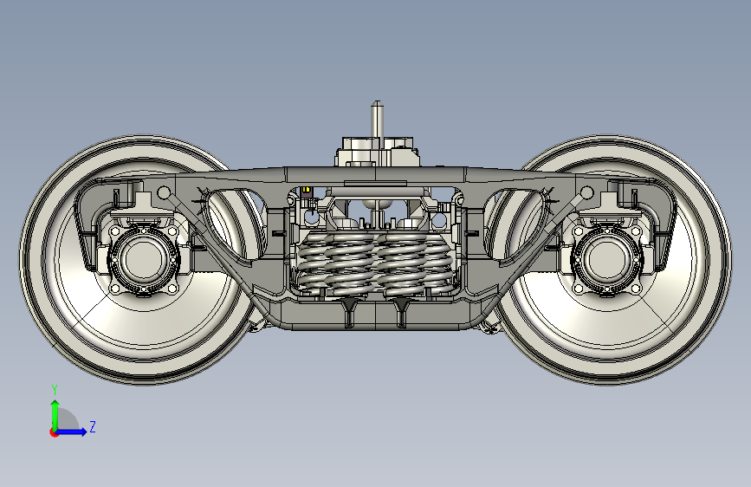Select the right axle bearing end cap
The height and width of the screenshot is (487, 751).
[607, 259]
